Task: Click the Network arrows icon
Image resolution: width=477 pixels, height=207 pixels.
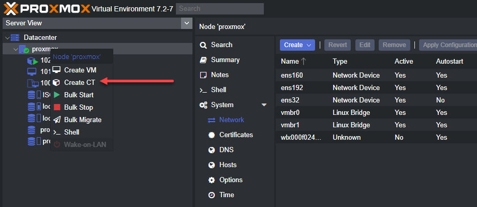Action: (212, 120)
